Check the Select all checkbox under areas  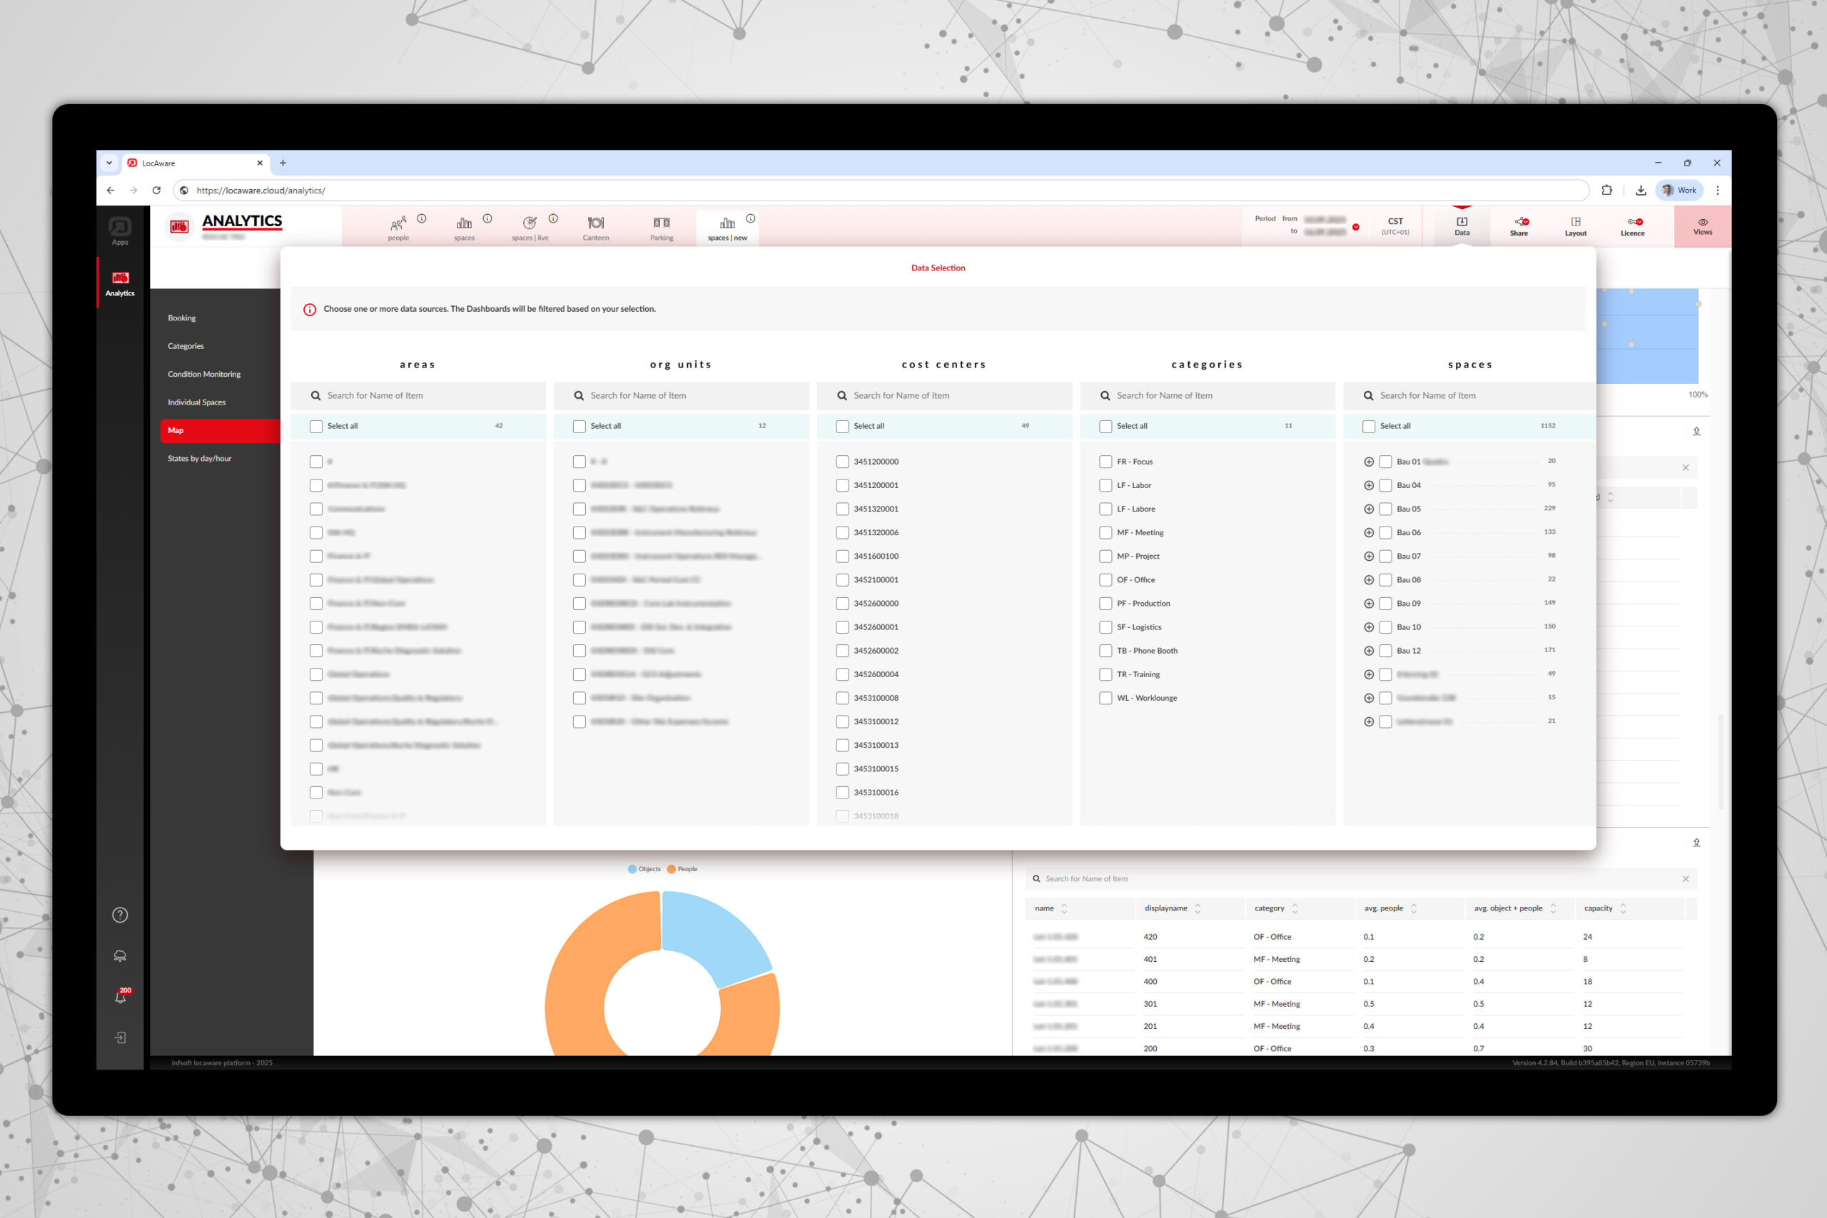point(316,426)
